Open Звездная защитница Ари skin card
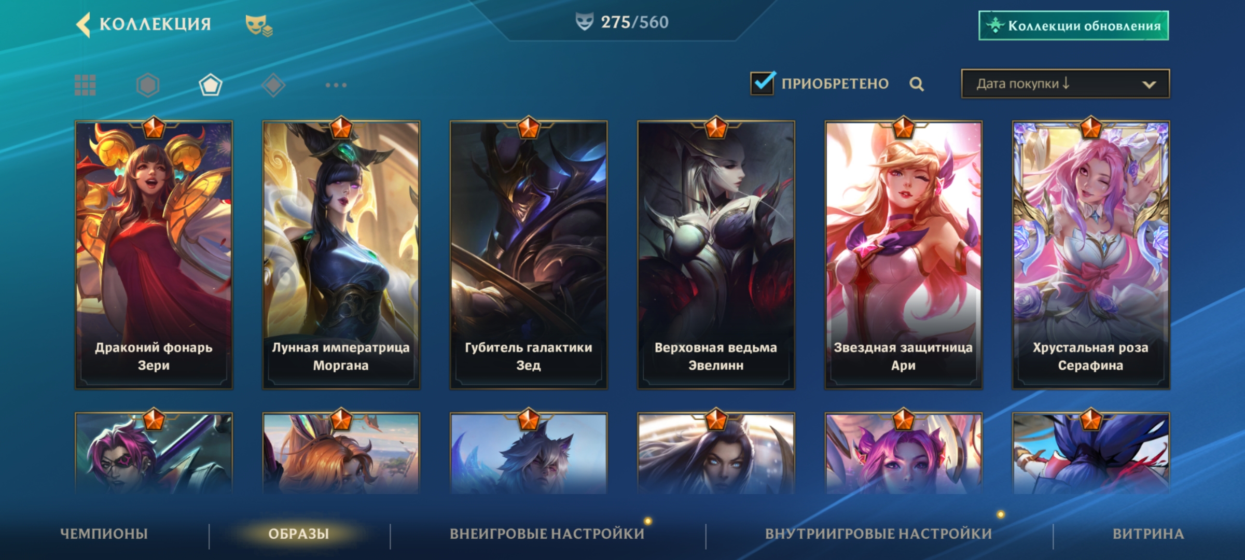The image size is (1245, 560). (903, 255)
